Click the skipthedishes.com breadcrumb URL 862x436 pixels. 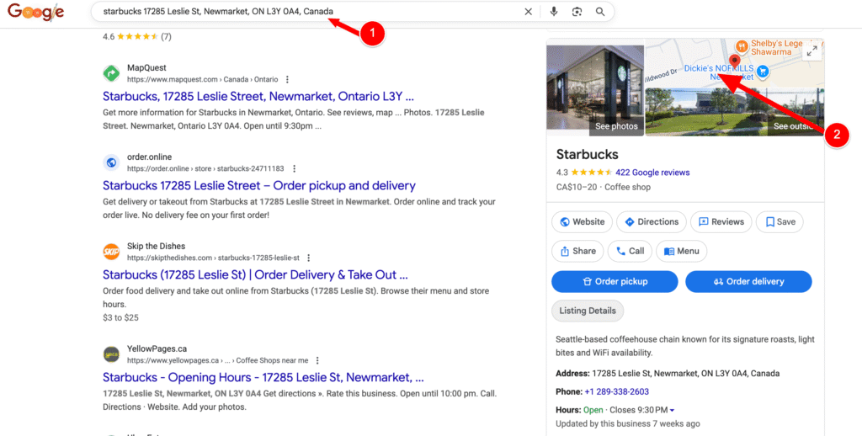point(213,258)
